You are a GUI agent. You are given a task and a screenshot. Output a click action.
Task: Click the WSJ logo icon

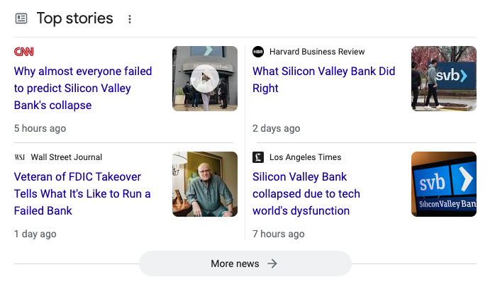click(x=20, y=157)
